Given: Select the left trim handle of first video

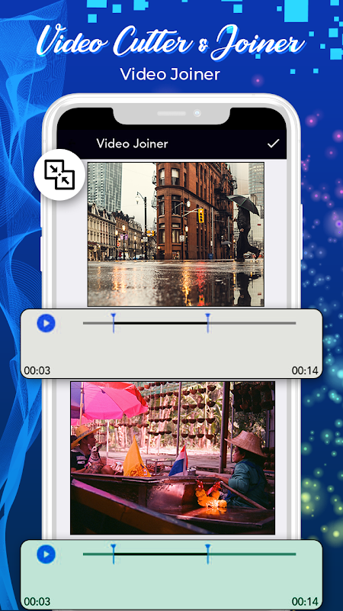Looking at the screenshot, I should [x=113, y=322].
